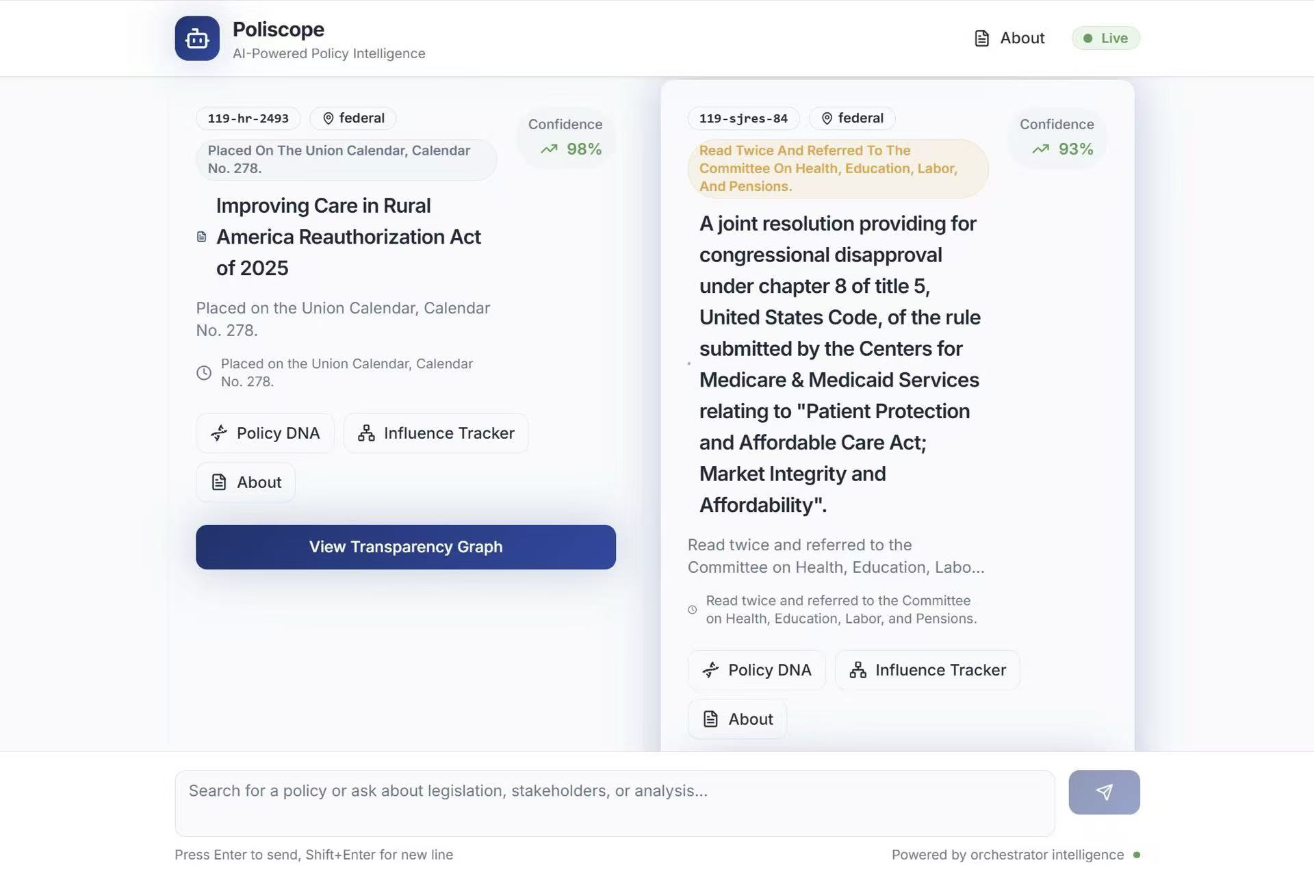1314x876 pixels.
Task: Click the federal location tag on the first card
Action: tap(353, 118)
